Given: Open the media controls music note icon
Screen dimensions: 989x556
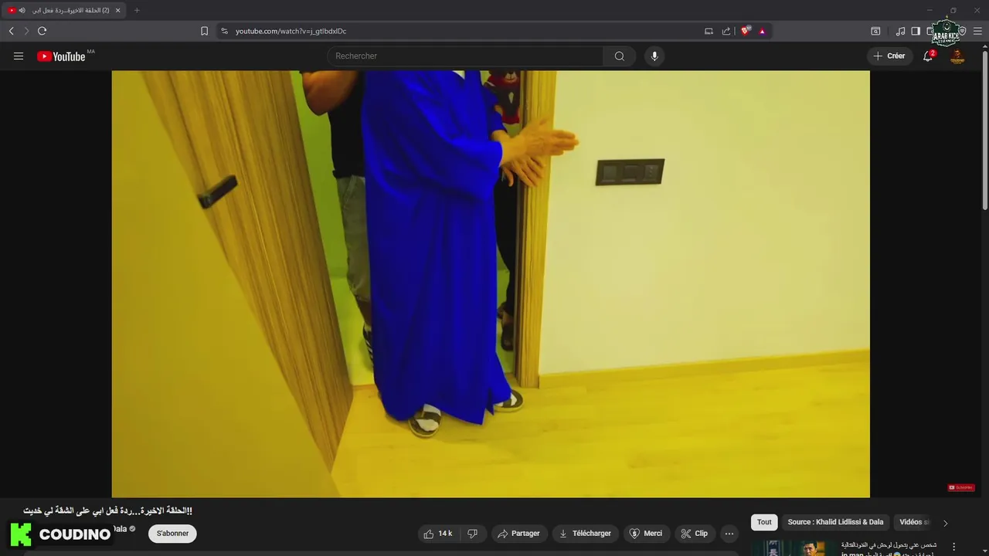Looking at the screenshot, I should tap(900, 31).
